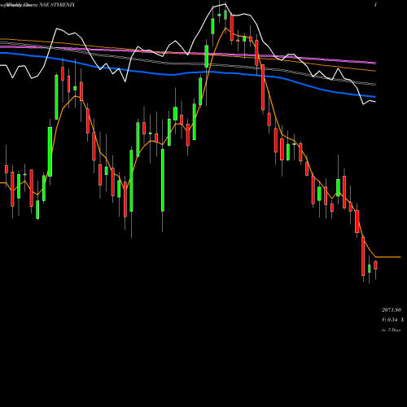Image resolution: width=407 pixels, height=407 pixels.
Task: Click the 'in 5 Days' label
Action: click(x=392, y=330)
